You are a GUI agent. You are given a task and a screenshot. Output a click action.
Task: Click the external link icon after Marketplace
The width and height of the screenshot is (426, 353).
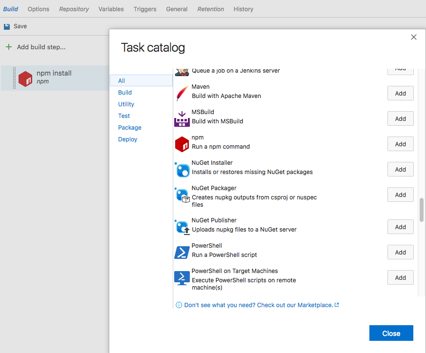[337, 305]
